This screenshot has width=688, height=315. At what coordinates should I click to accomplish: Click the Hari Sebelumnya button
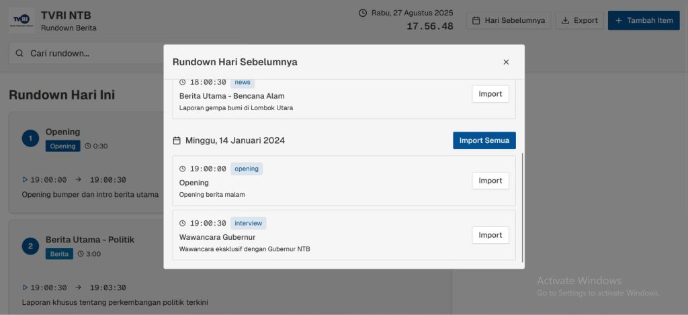[x=509, y=21]
